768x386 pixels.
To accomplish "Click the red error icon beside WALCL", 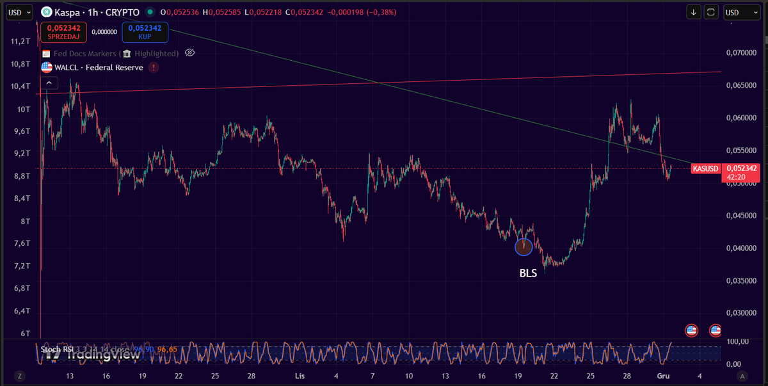I will (154, 67).
